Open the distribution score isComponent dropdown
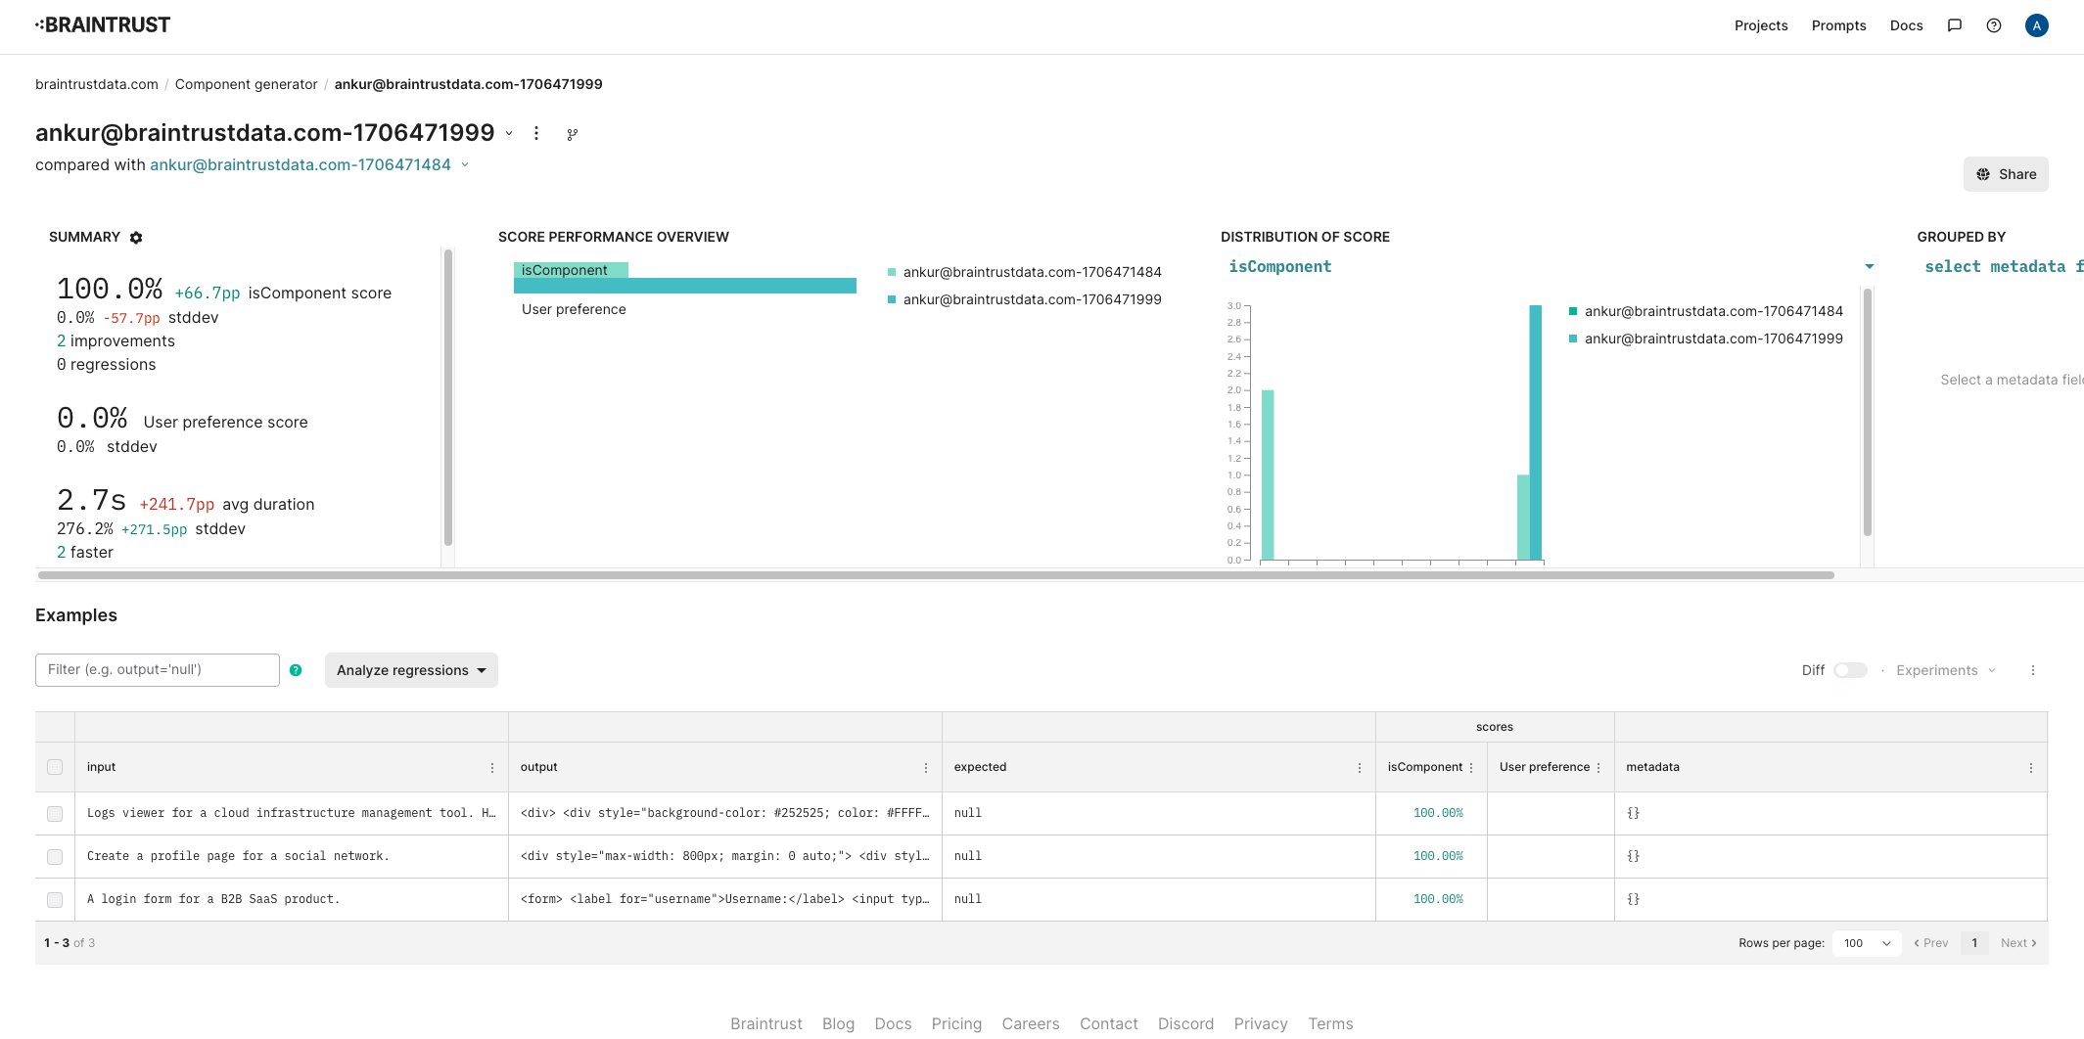The height and width of the screenshot is (1039, 2084). 1551,266
